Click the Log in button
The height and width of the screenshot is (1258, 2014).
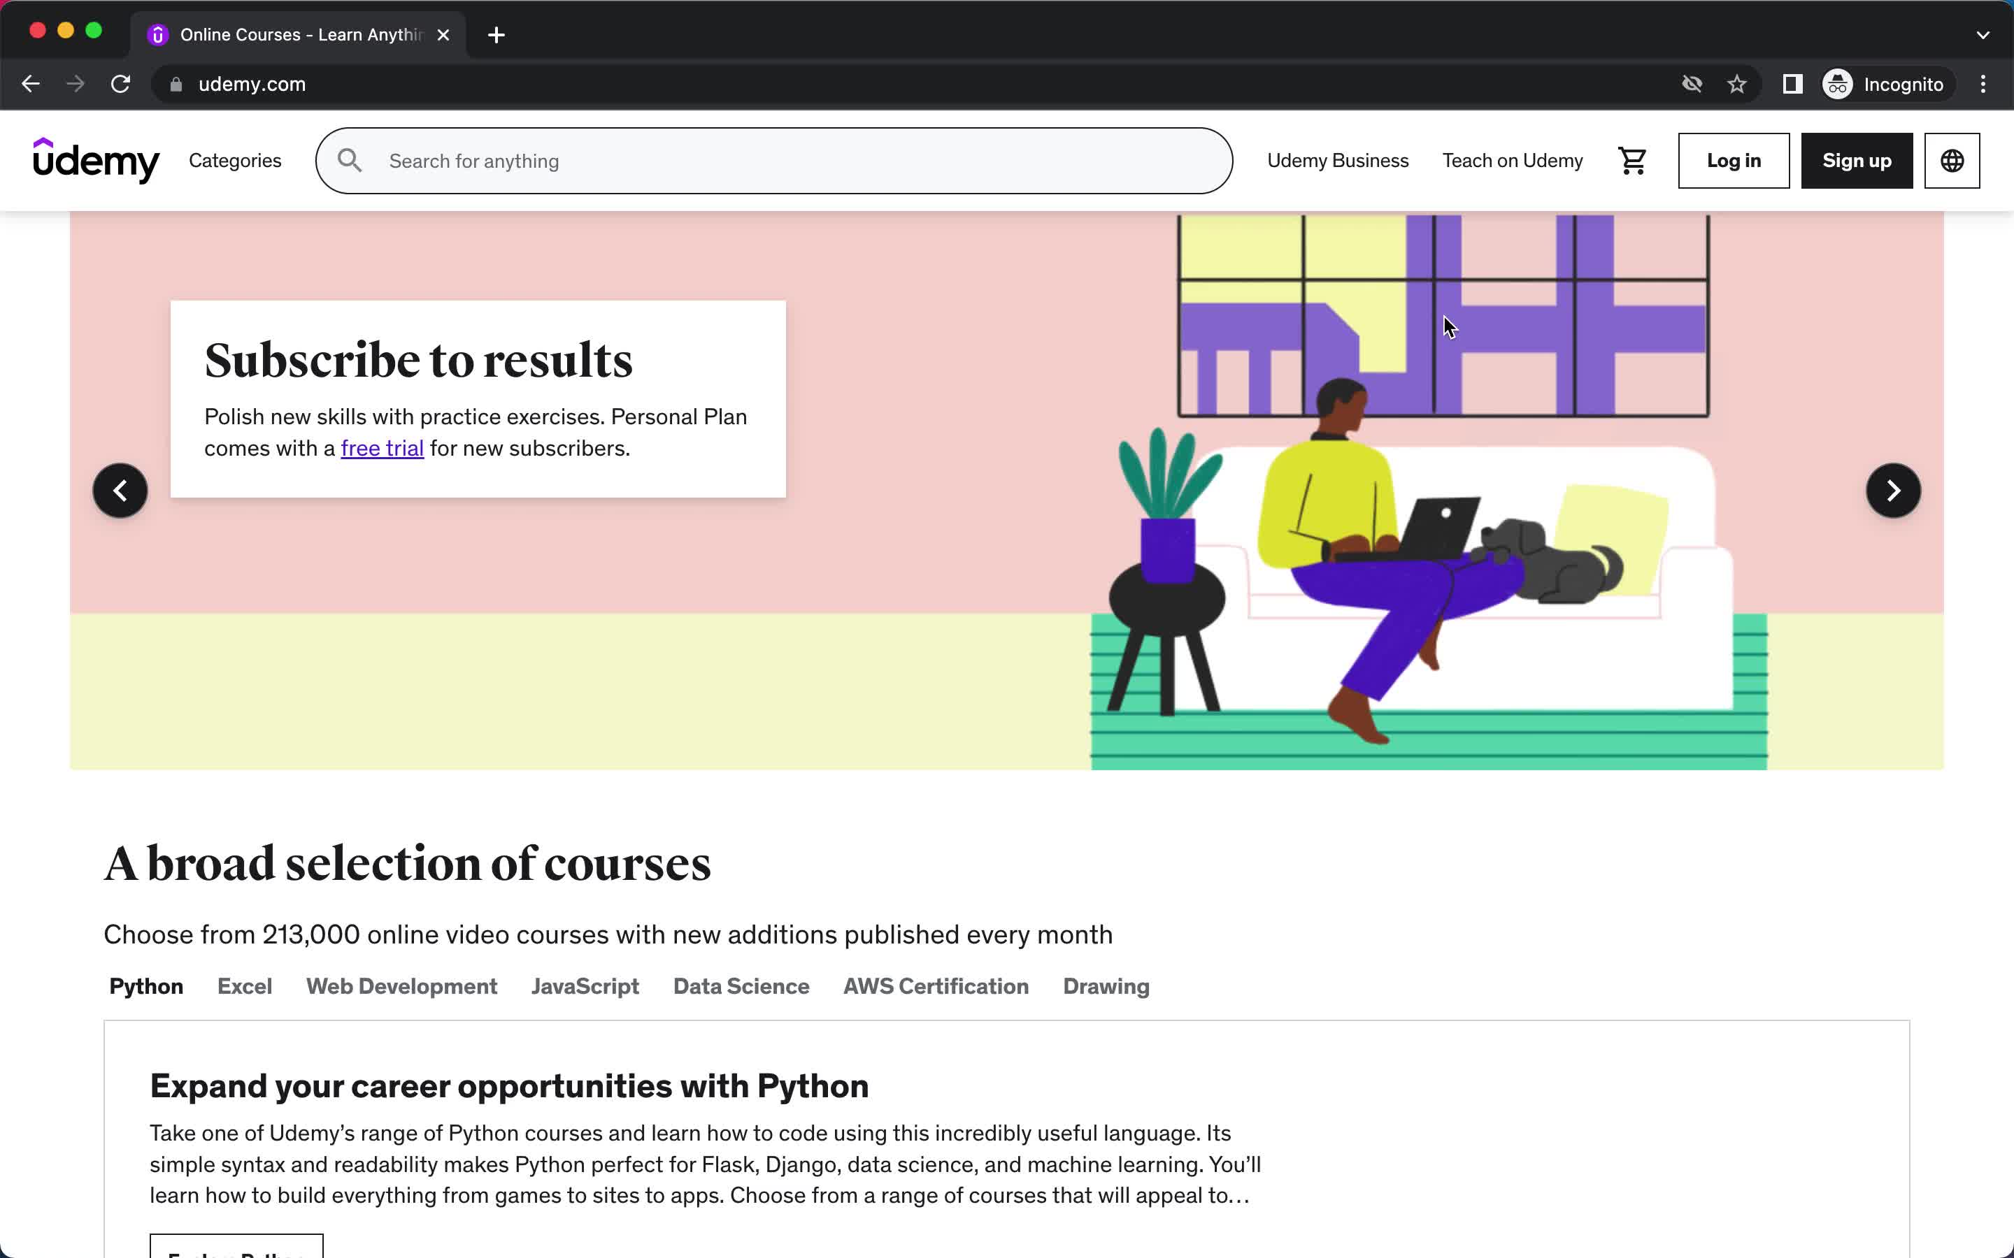pyautogui.click(x=1734, y=161)
